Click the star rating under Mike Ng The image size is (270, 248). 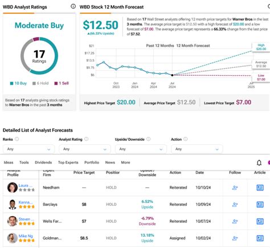click(27, 241)
